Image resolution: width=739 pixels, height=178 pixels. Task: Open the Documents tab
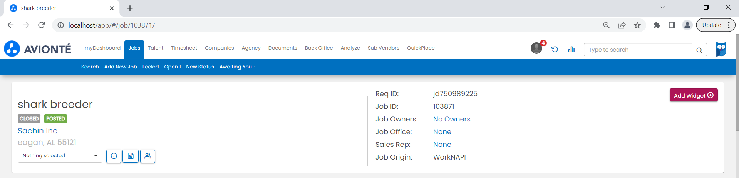coord(283,48)
